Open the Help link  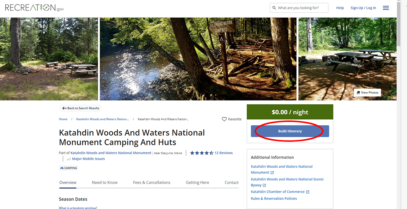(x=340, y=8)
